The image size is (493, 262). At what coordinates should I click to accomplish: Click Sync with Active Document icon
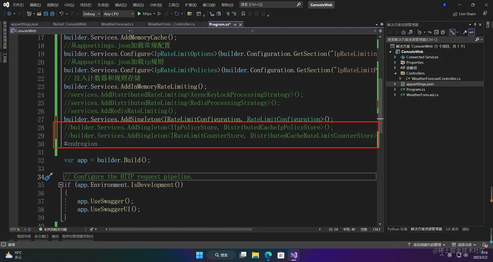pos(430,32)
